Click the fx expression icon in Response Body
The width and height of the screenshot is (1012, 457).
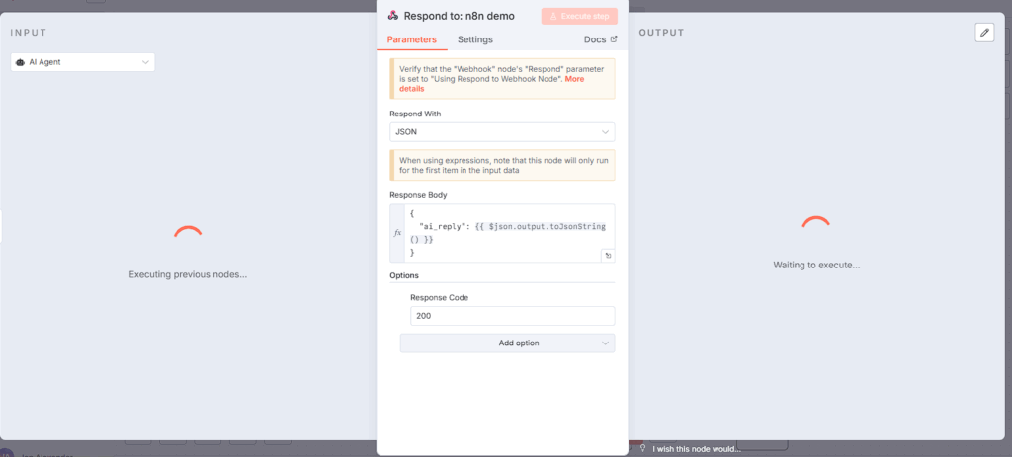tap(398, 233)
